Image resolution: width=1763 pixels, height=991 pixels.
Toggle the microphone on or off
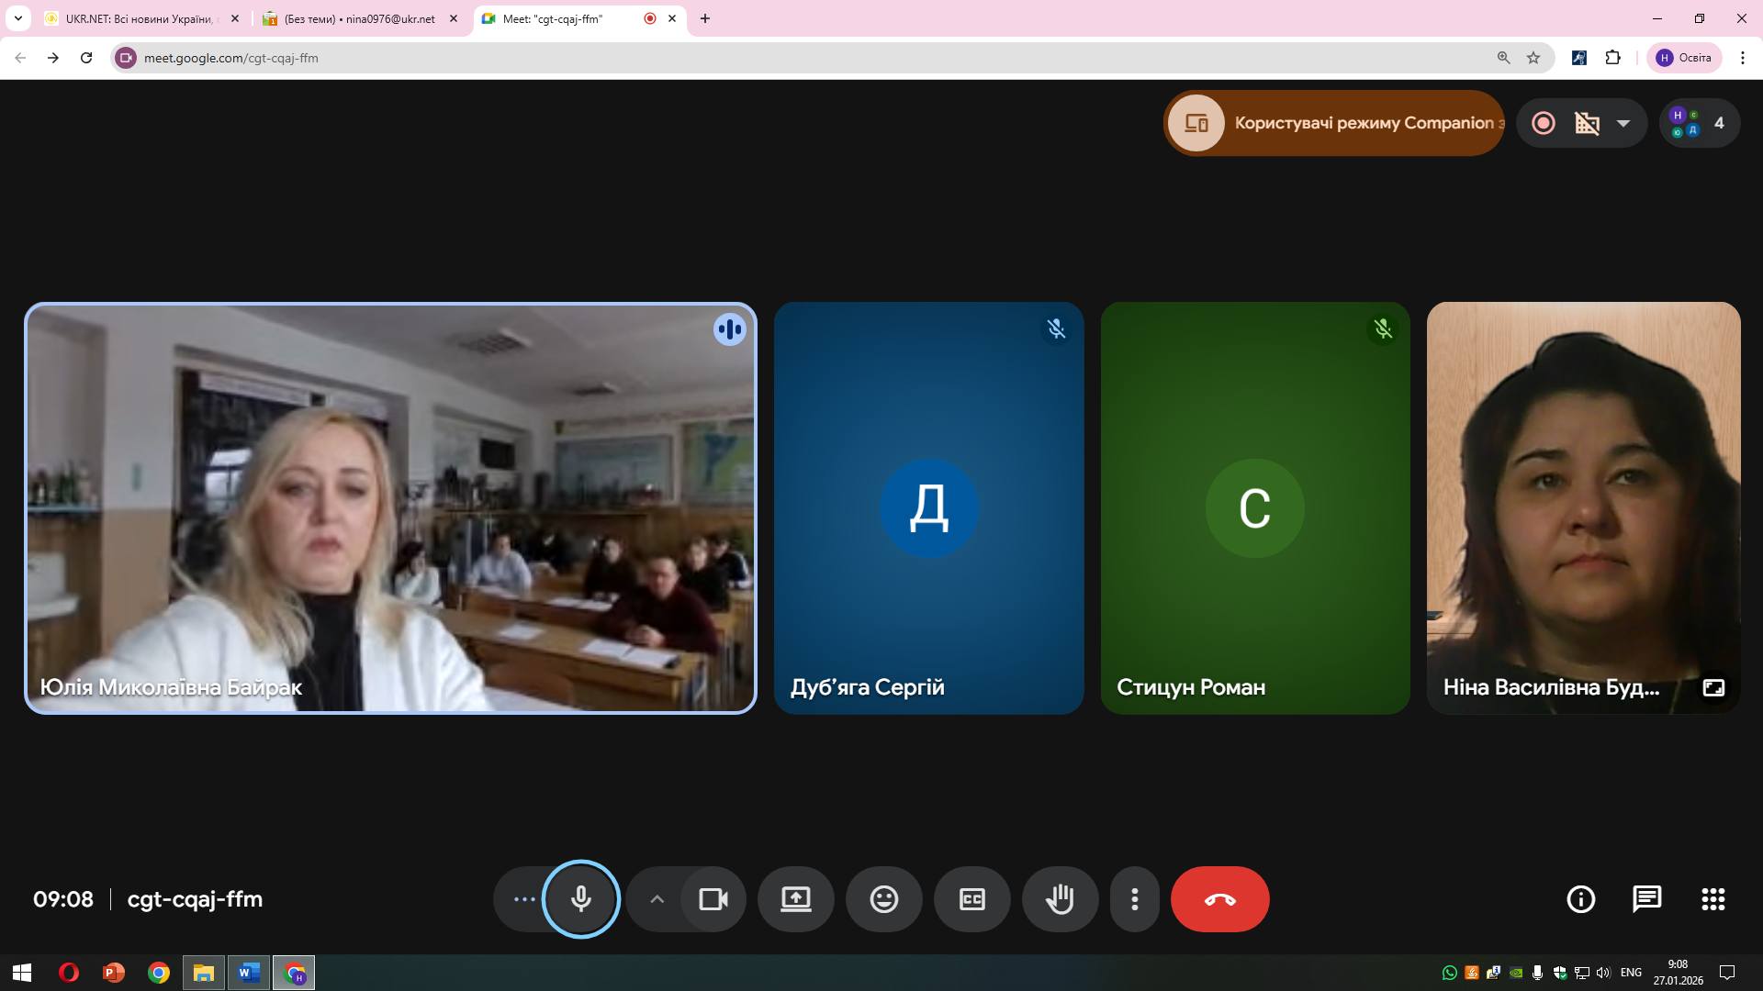tap(581, 899)
